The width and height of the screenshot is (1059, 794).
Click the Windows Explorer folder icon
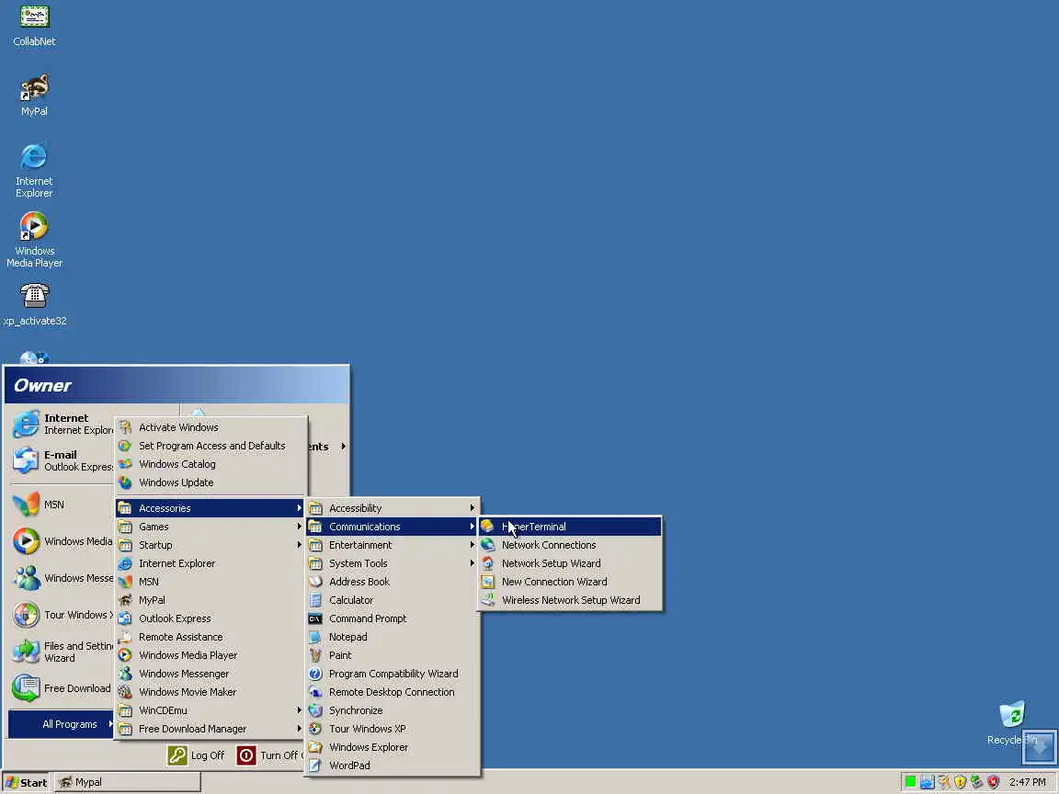[315, 747]
